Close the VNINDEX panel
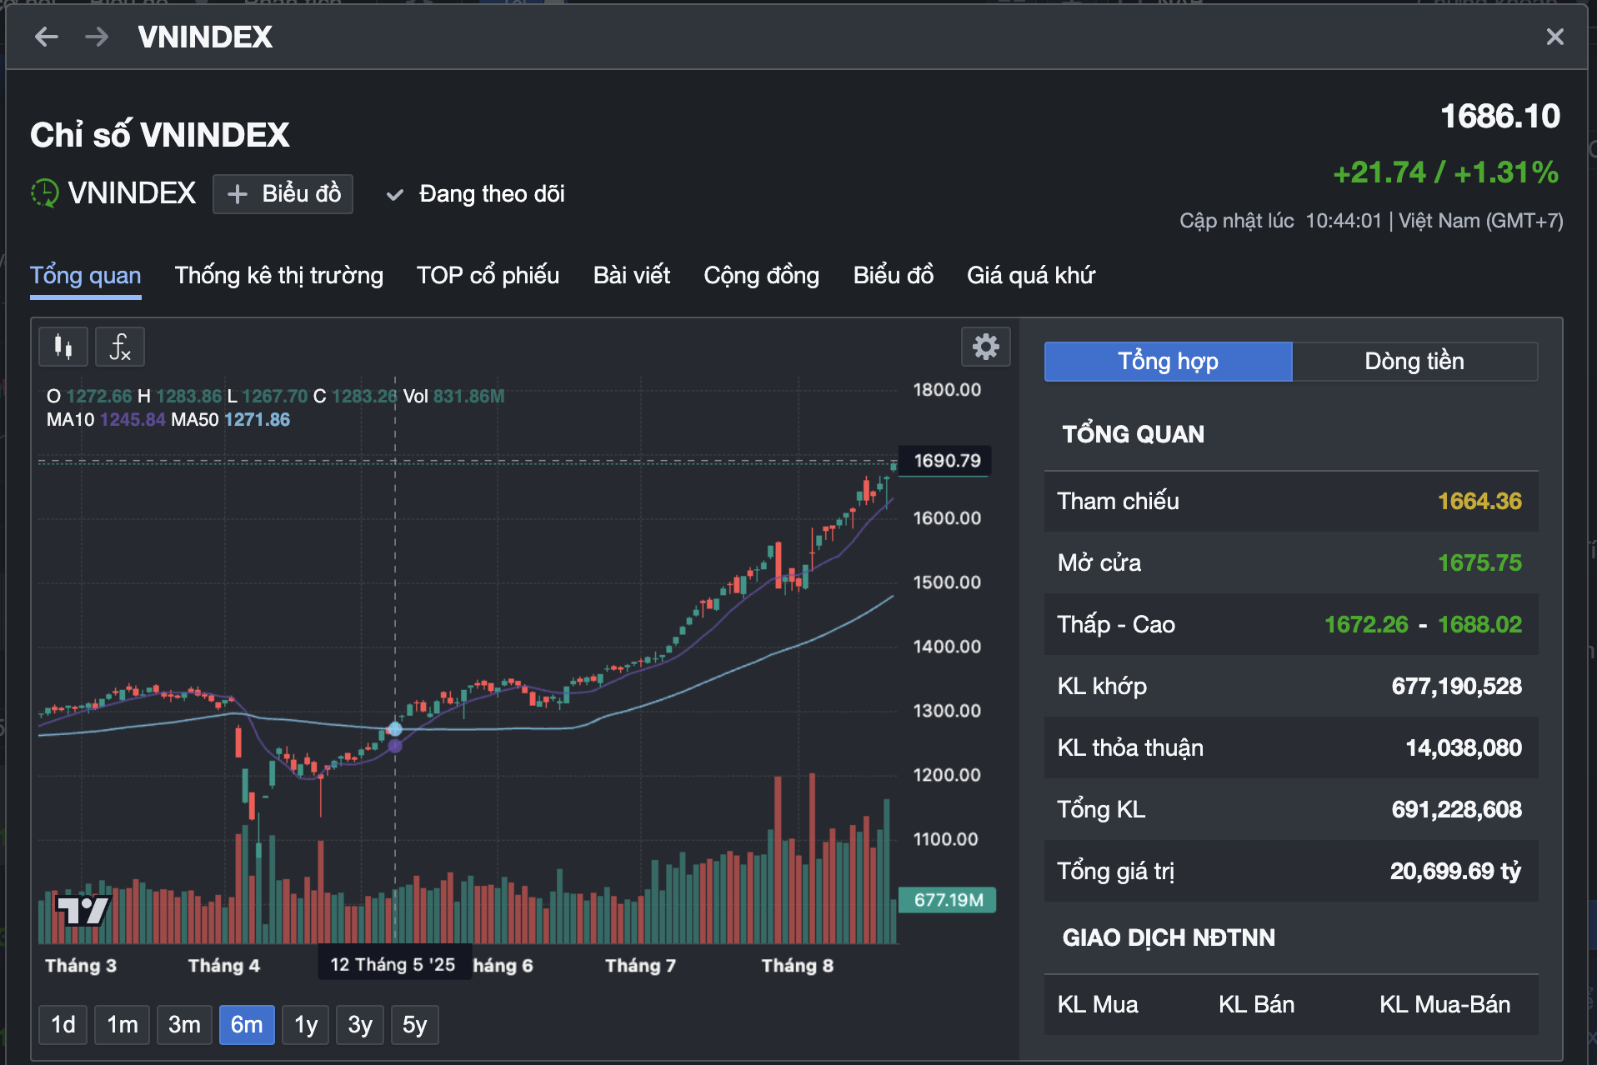The image size is (1597, 1065). tap(1554, 37)
